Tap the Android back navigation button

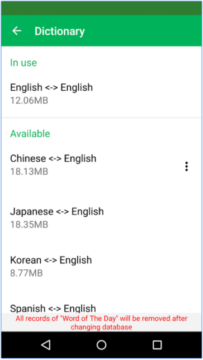46,345
